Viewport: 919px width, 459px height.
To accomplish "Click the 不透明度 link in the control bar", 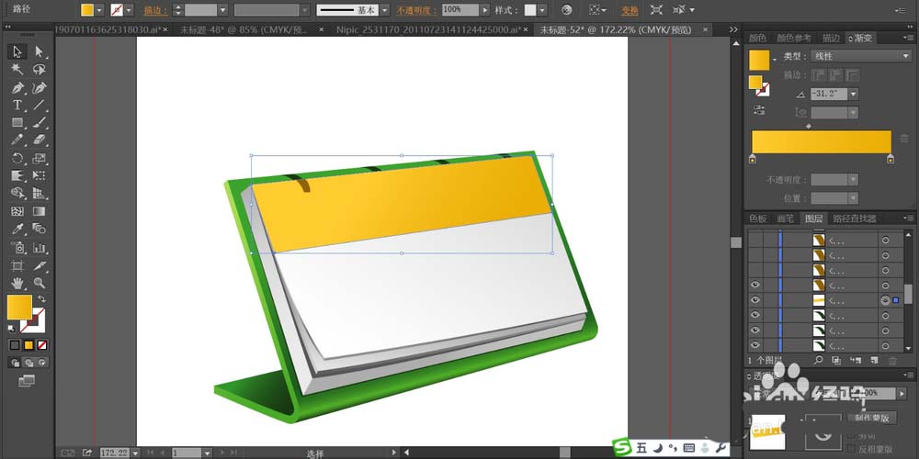I will [416, 10].
